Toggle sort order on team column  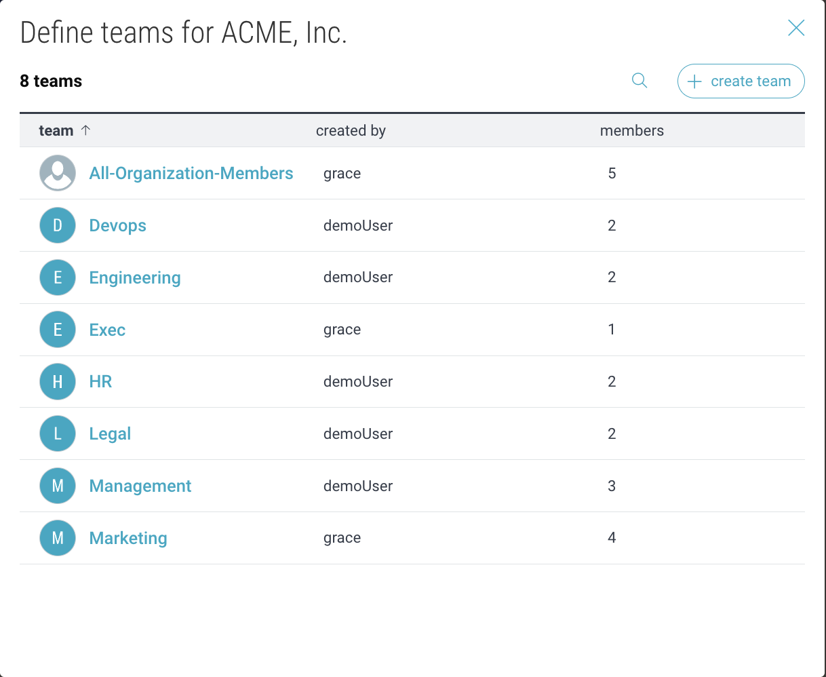[56, 131]
